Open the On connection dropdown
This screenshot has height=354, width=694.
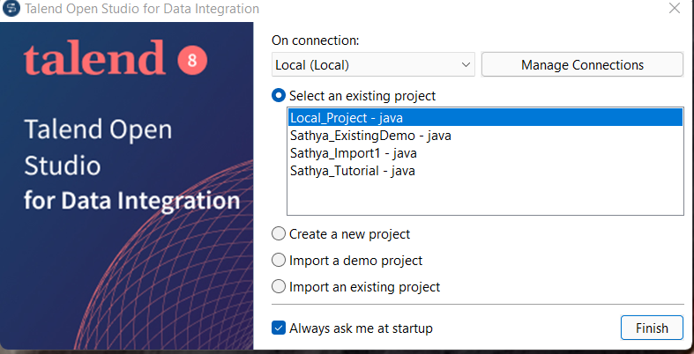tap(373, 65)
